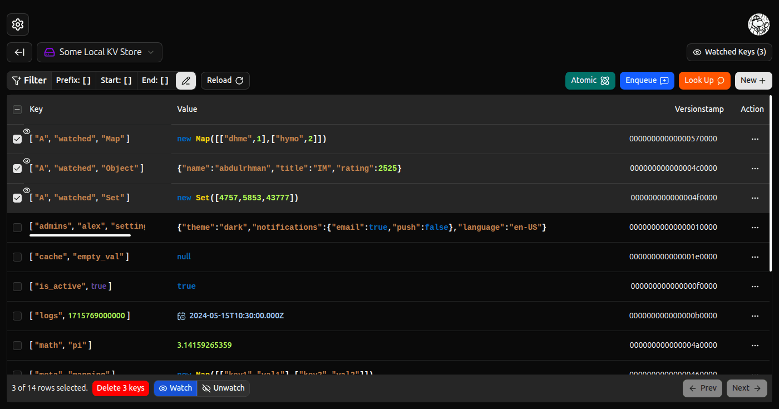Click the Versionstamp column header

(x=699, y=110)
